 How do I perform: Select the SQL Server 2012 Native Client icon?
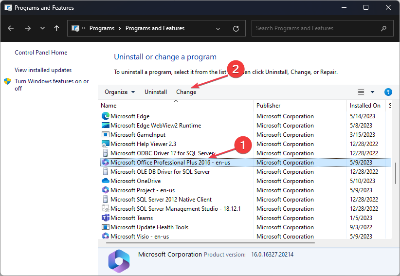click(105, 199)
